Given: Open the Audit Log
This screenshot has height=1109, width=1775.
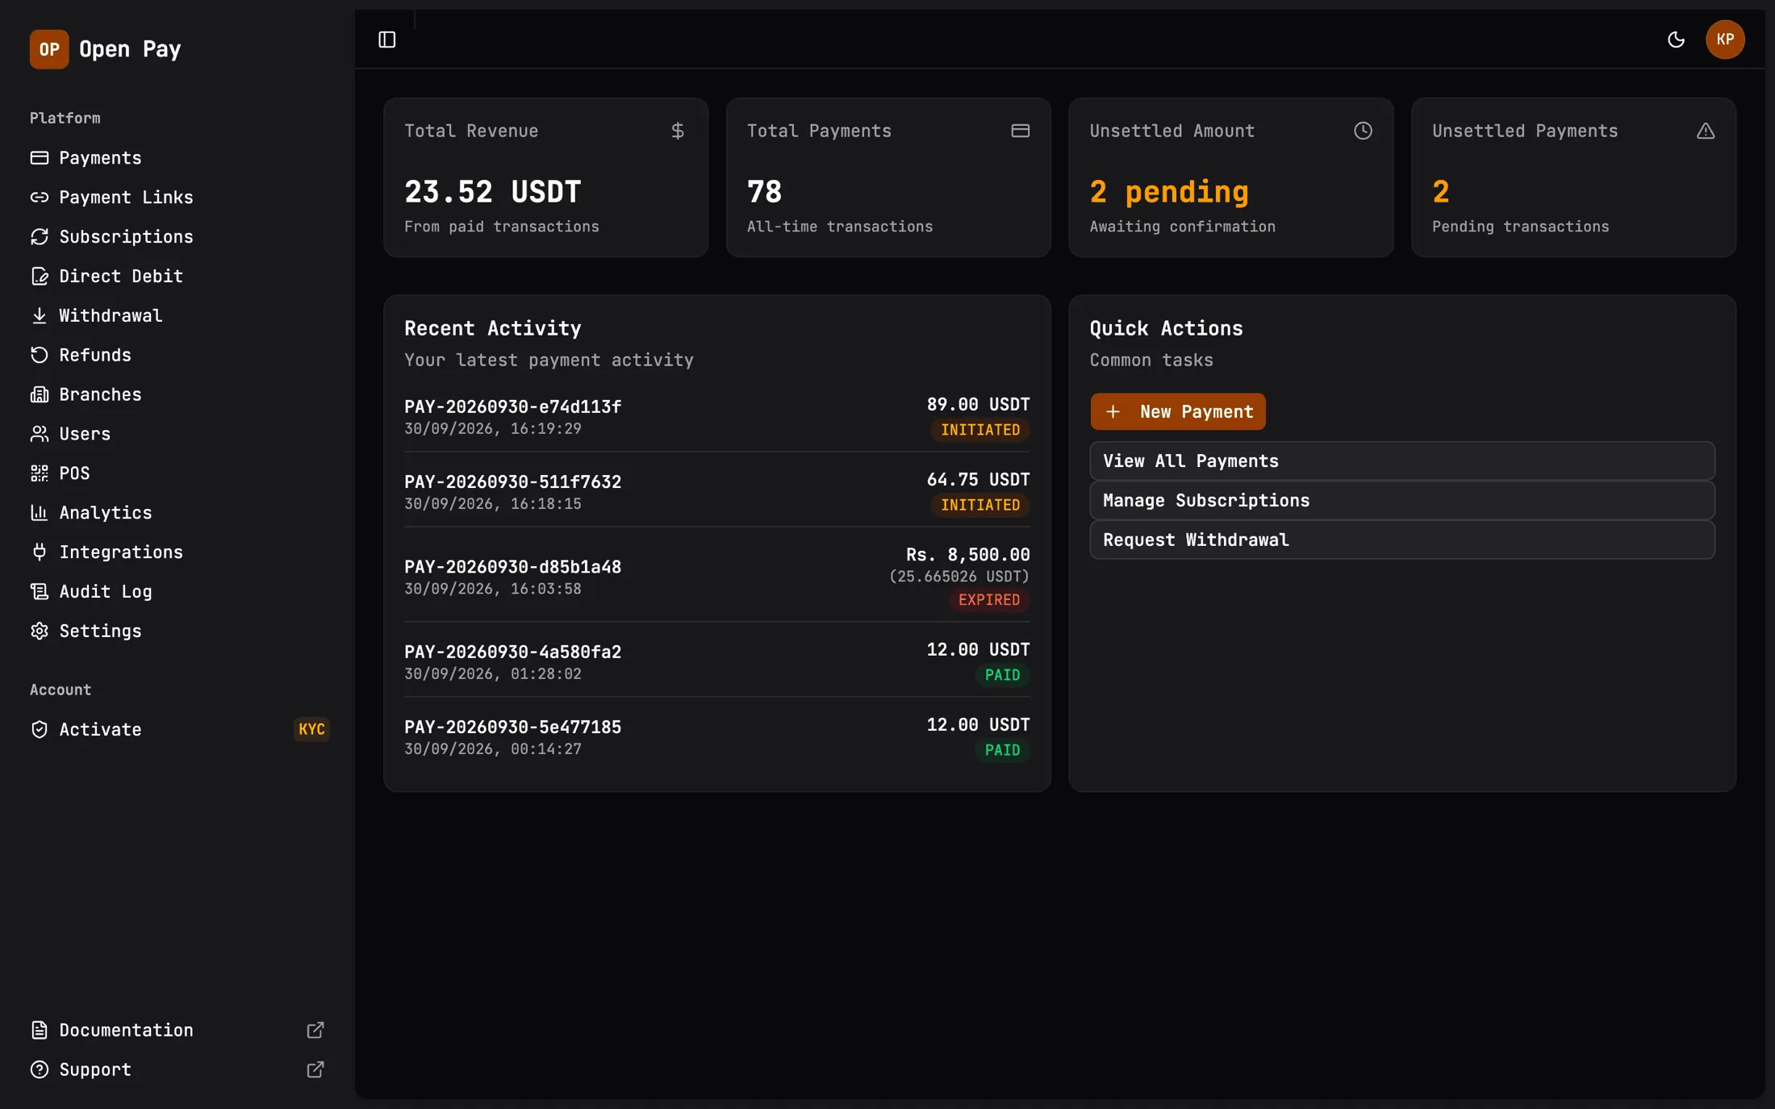Looking at the screenshot, I should tap(177, 592).
